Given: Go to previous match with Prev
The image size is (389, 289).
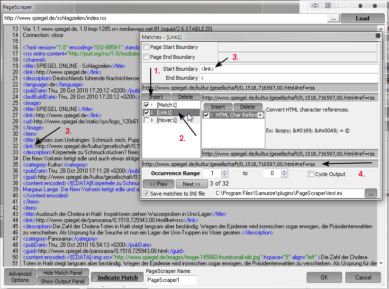Looking at the screenshot, I should coord(159,184).
